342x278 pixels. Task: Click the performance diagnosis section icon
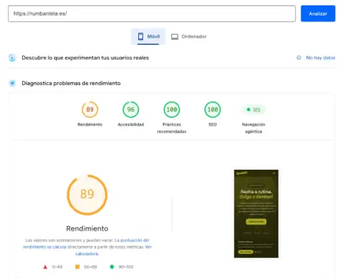click(x=12, y=83)
